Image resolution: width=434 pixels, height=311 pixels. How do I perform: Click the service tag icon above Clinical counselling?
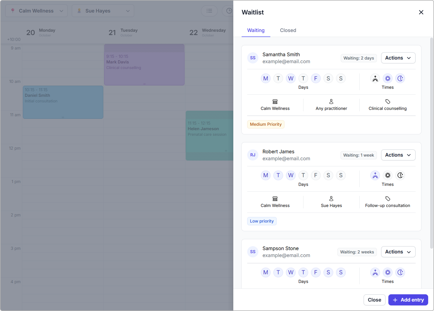(x=388, y=102)
